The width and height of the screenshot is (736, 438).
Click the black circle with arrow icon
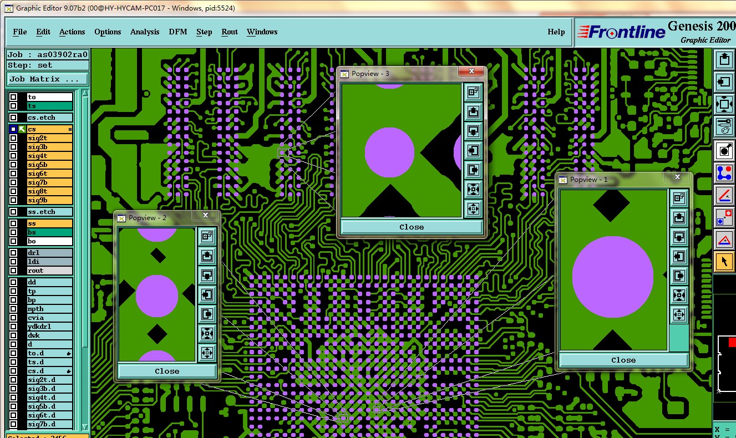[724, 150]
